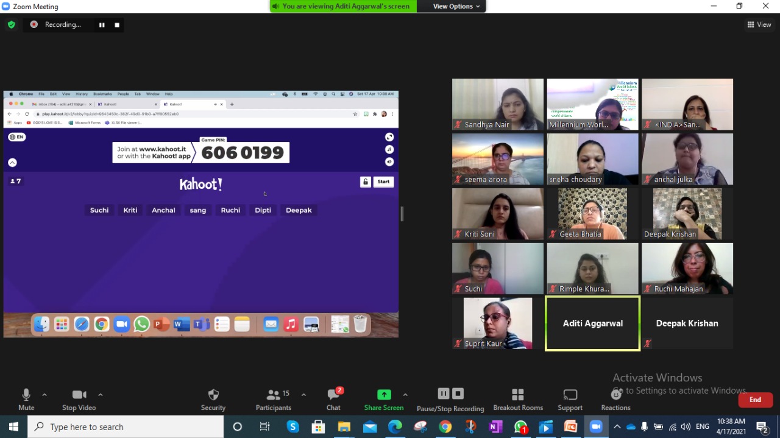Image resolution: width=780 pixels, height=438 pixels.
Task: Open audio options arrow beside Mute
Action: pyautogui.click(x=44, y=395)
